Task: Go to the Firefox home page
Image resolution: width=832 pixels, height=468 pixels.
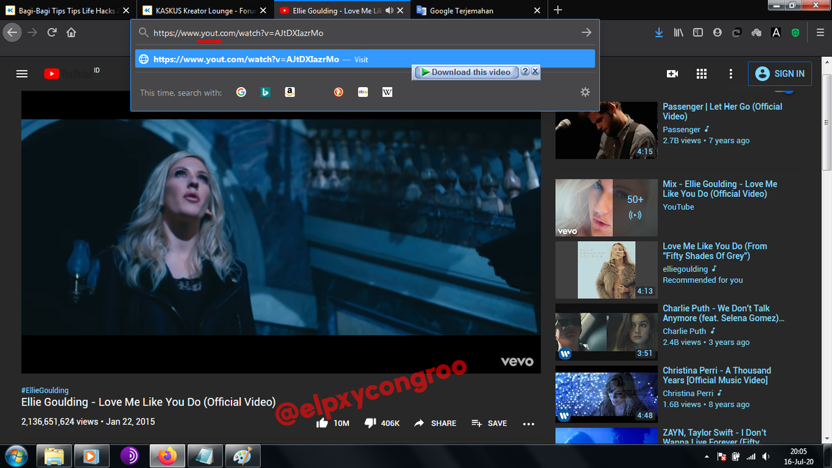Action: (x=71, y=32)
